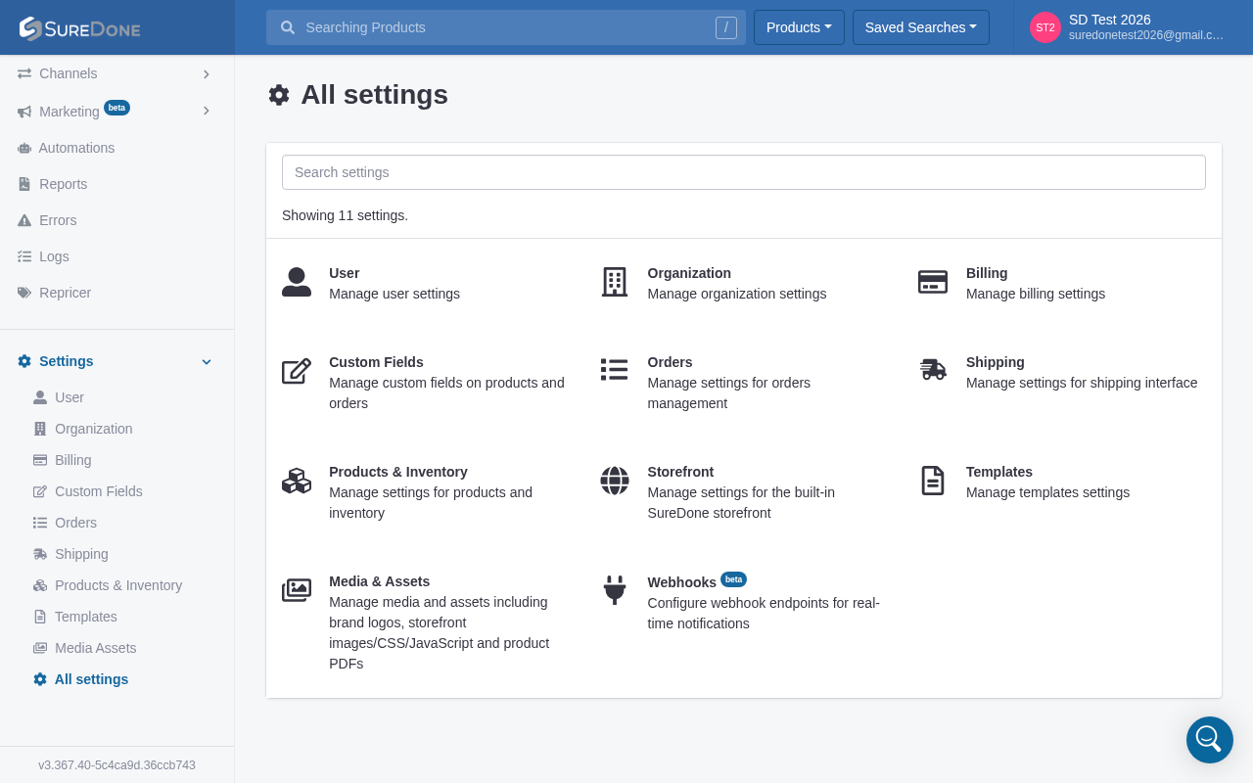1253x783 pixels.
Task: Open the ST2 user avatar
Action: (1045, 27)
